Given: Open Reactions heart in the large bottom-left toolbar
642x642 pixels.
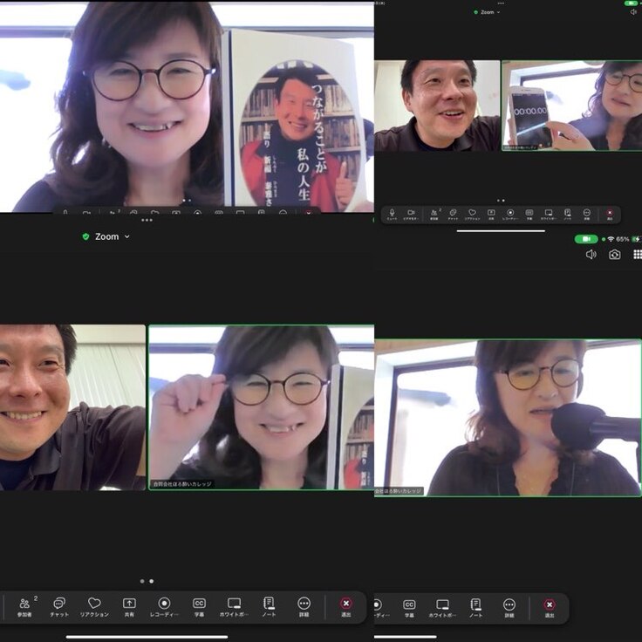Looking at the screenshot, I should 94,604.
